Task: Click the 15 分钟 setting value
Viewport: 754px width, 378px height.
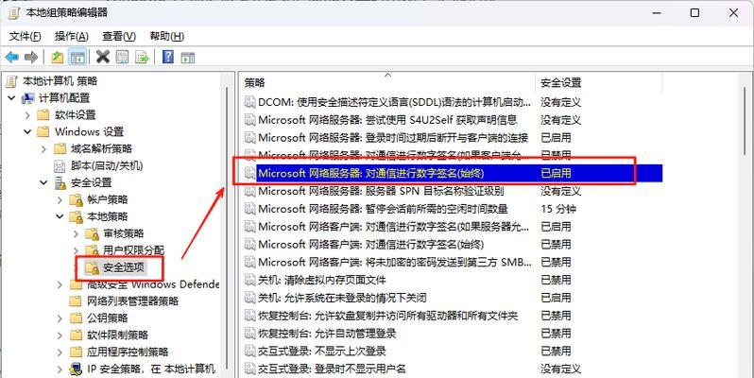Action: 557,209
